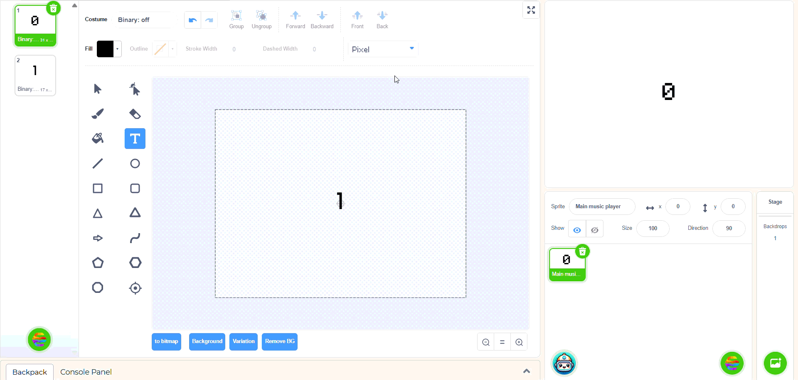Hide the sprite with crossed-eye icon
The width and height of the screenshot is (798, 380).
(x=595, y=229)
